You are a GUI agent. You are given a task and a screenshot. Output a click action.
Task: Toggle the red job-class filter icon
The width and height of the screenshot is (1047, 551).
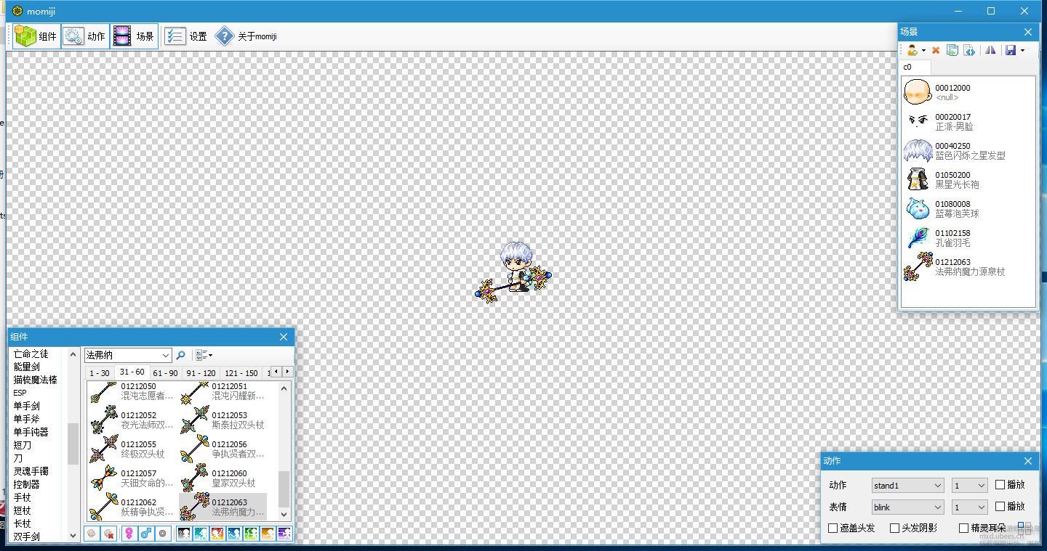pos(218,534)
